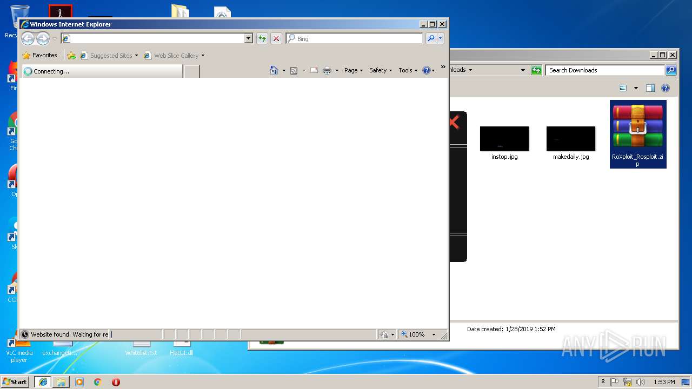
Task: Select VLC media player desktop shortcut
Action: 19,351
